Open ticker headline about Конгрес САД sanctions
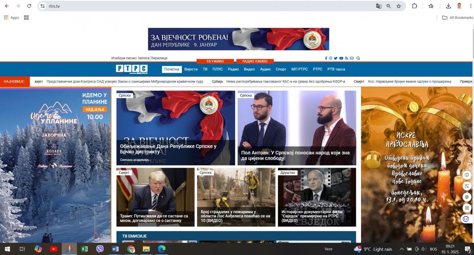Screen dimensions: 474x255 [x=125, y=81]
